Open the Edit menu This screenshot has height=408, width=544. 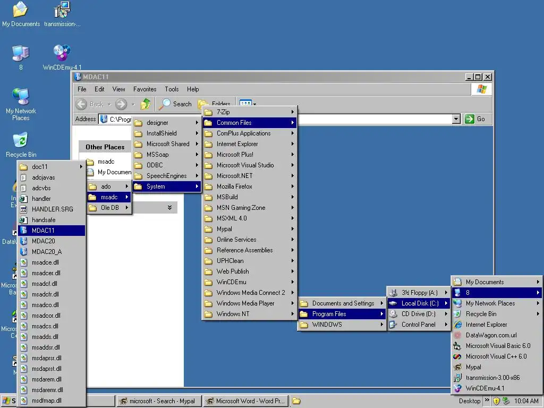coord(99,89)
